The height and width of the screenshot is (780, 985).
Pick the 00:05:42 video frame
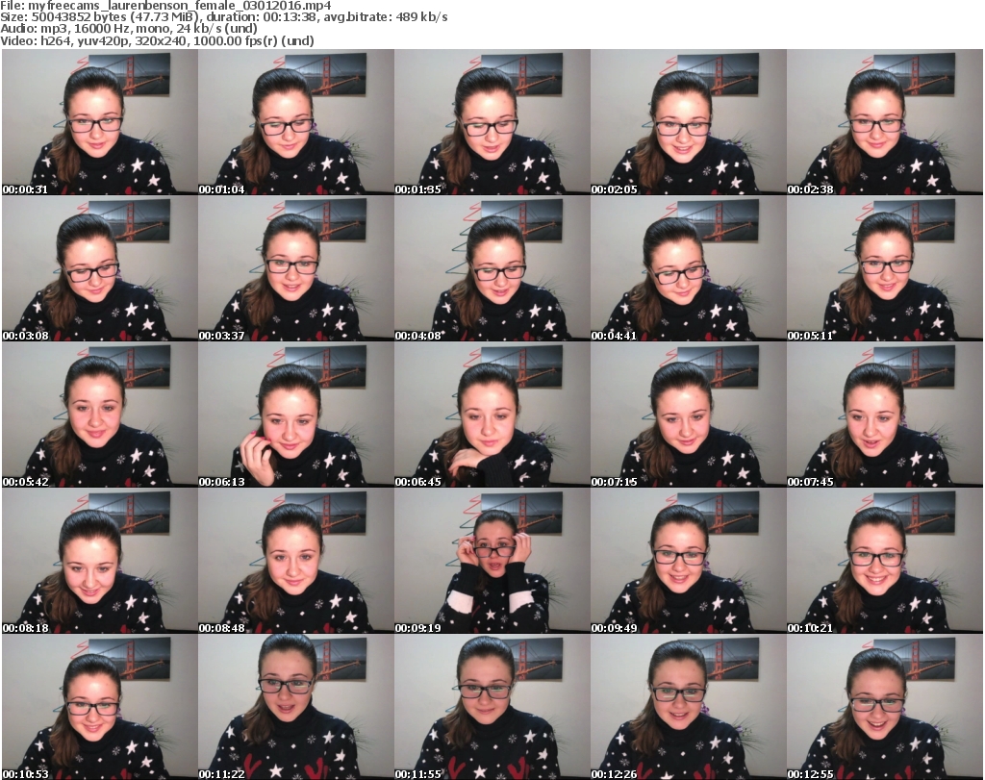pos(100,415)
